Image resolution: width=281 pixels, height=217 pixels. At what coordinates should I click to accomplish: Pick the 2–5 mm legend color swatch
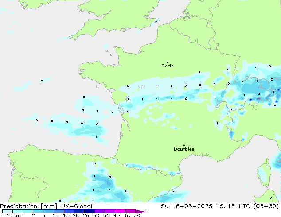click(38, 211)
